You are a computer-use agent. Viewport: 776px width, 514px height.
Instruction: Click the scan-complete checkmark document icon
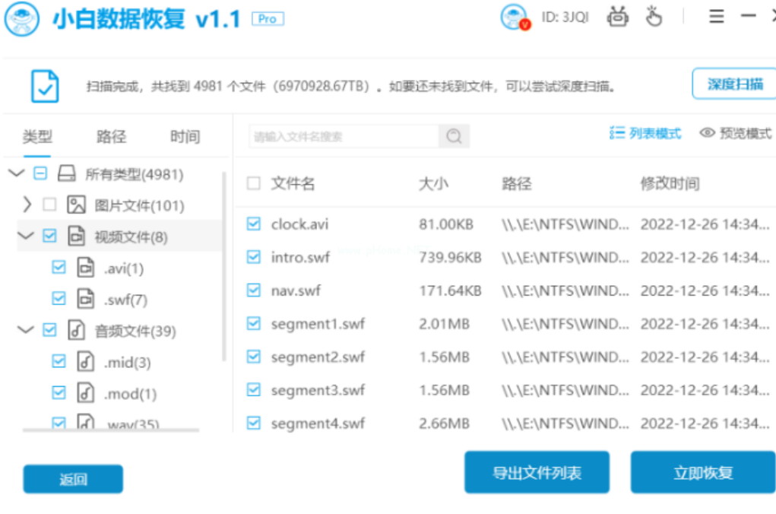pyautogui.click(x=46, y=86)
